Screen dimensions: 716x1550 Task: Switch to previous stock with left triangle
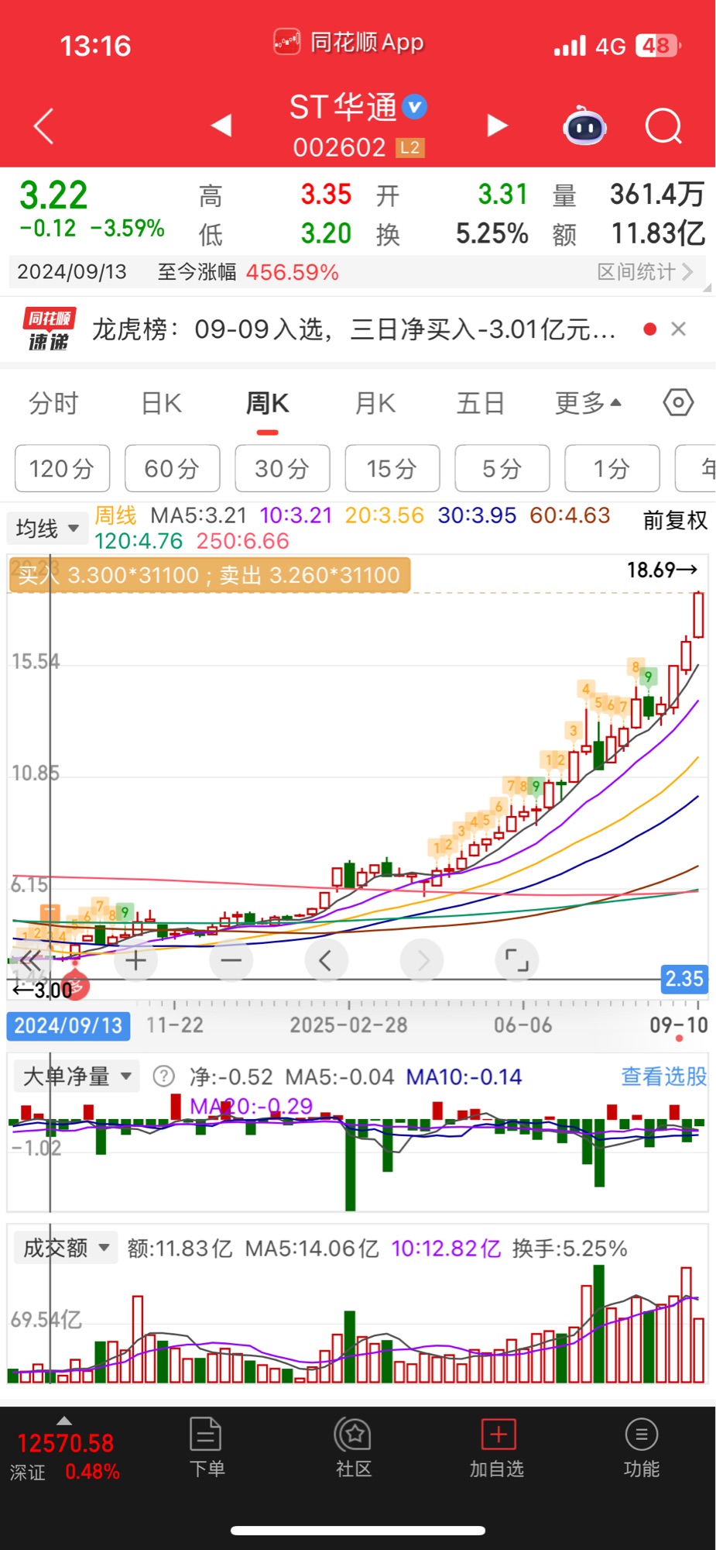click(221, 125)
